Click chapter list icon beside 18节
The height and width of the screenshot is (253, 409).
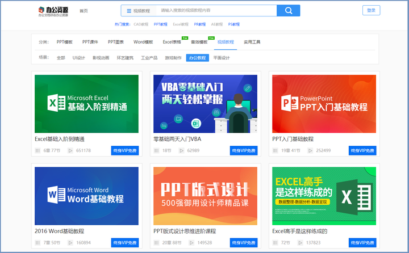point(156,150)
